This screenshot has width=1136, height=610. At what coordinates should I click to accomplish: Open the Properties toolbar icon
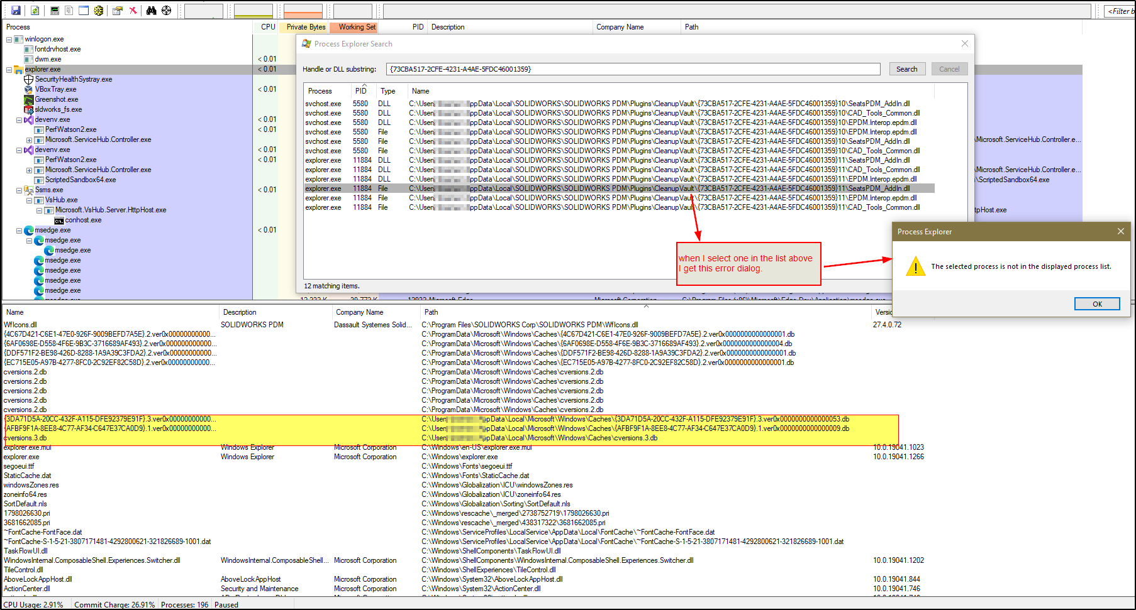[118, 11]
